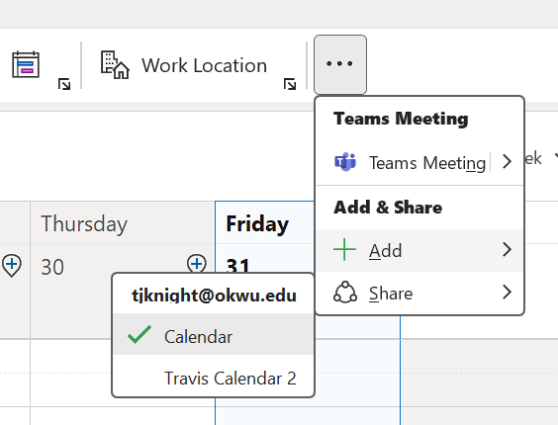The width and height of the screenshot is (558, 425).
Task: Click the add-event plus icon on Thursday 30
Action: (x=197, y=264)
